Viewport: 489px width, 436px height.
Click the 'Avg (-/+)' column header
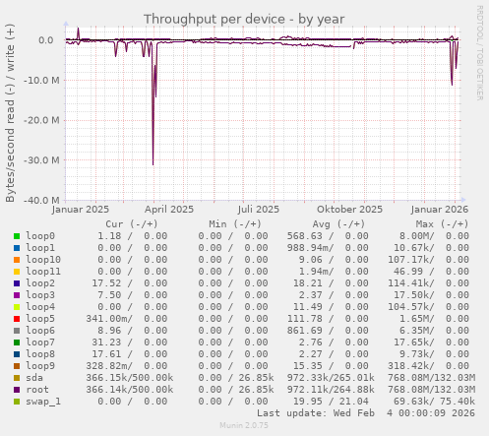(338, 224)
